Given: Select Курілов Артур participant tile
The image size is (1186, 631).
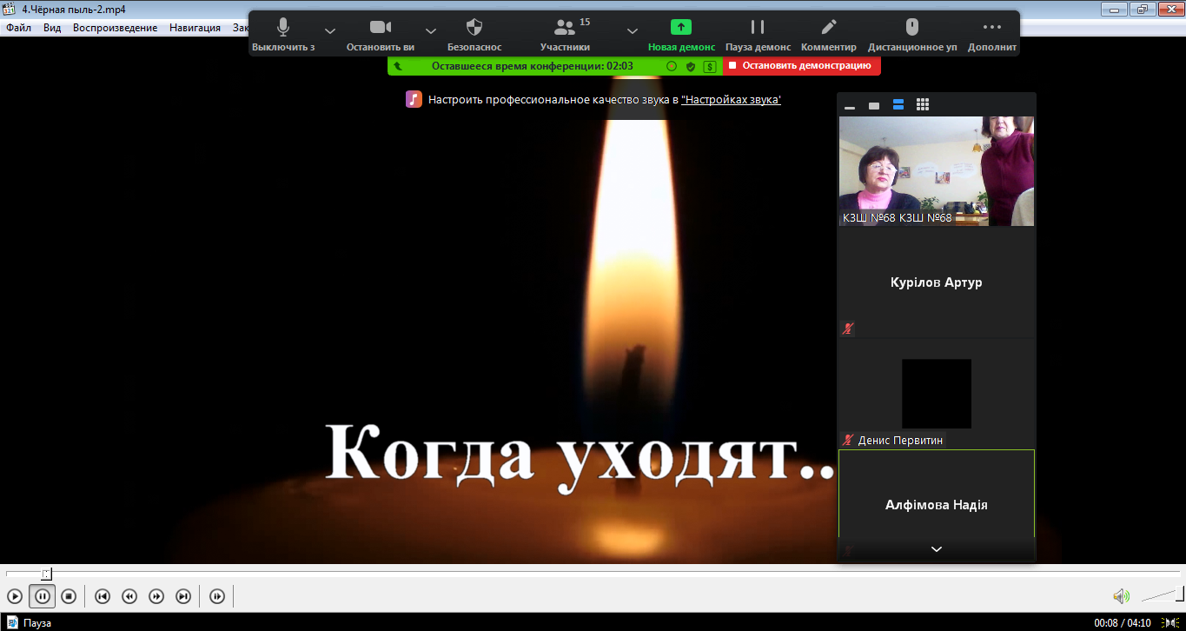Looking at the screenshot, I should (x=937, y=282).
